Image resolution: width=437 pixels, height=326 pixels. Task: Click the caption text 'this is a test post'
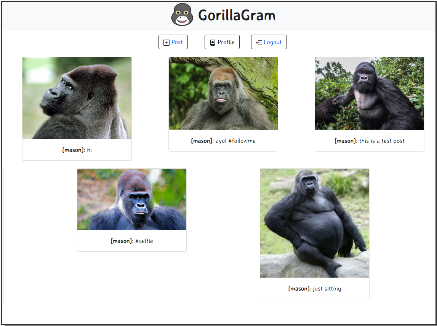point(382,141)
